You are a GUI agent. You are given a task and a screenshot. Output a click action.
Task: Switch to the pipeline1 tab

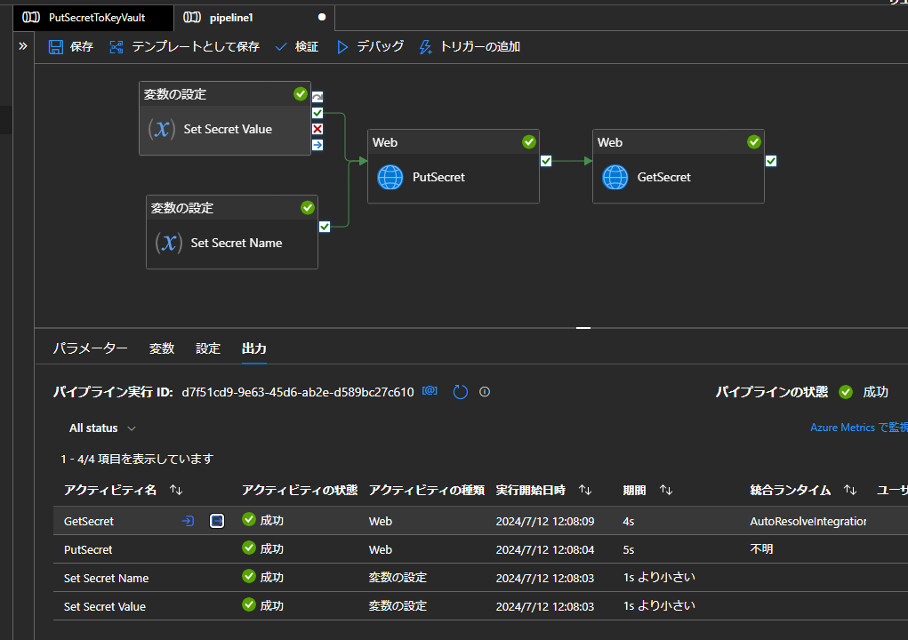(253, 18)
